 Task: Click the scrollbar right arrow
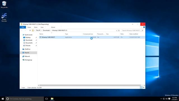pos(144,85)
